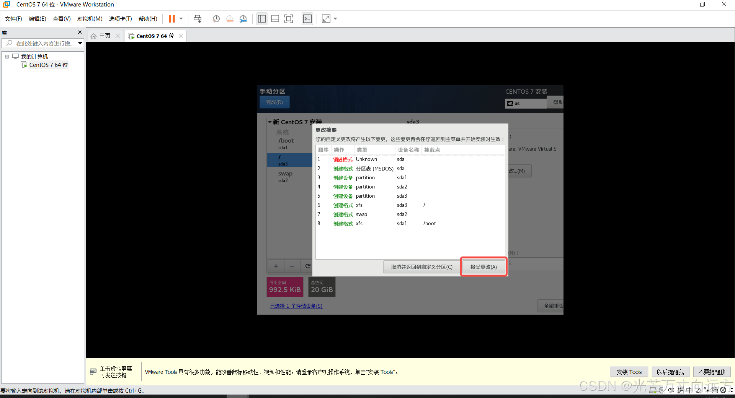Image resolution: width=735 pixels, height=398 pixels.
Task: Enter full screen mode icon
Action: (x=289, y=19)
